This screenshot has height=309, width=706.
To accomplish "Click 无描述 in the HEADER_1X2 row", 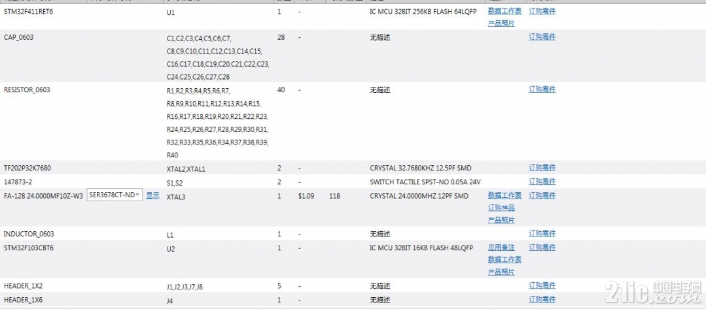I will point(380,286).
